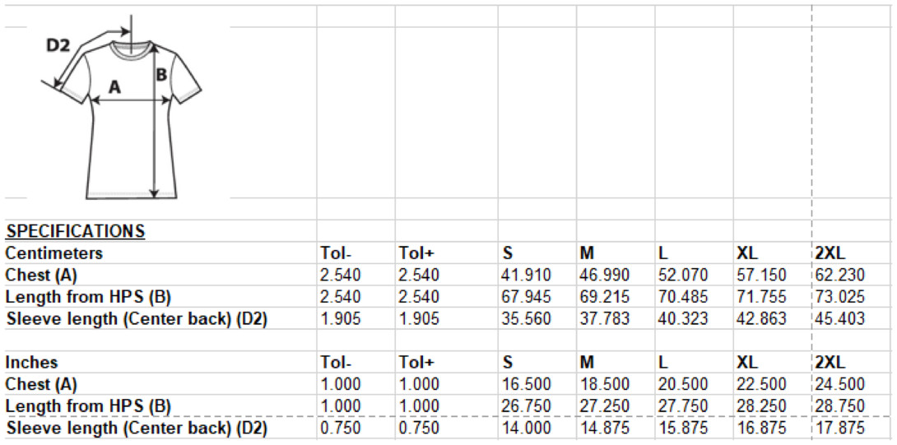The image size is (897, 445).
Task: Click the 2XL chest value 62.230
Action: (x=840, y=275)
